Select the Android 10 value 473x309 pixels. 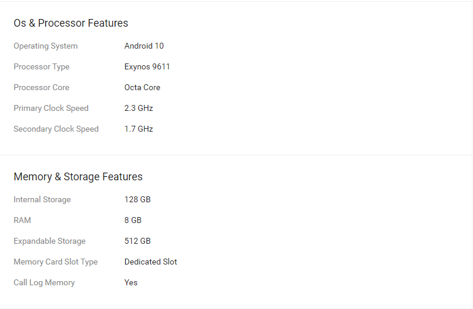[x=144, y=46]
